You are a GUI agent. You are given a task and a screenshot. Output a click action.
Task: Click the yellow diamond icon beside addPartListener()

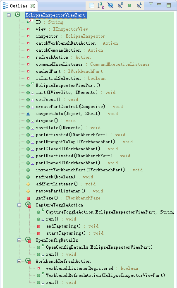coord(28,184)
